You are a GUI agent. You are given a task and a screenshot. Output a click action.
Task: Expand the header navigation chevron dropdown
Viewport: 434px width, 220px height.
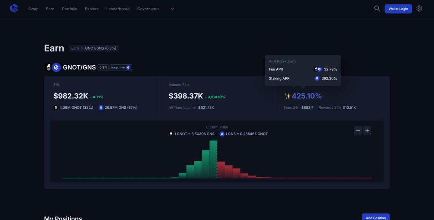(x=172, y=9)
